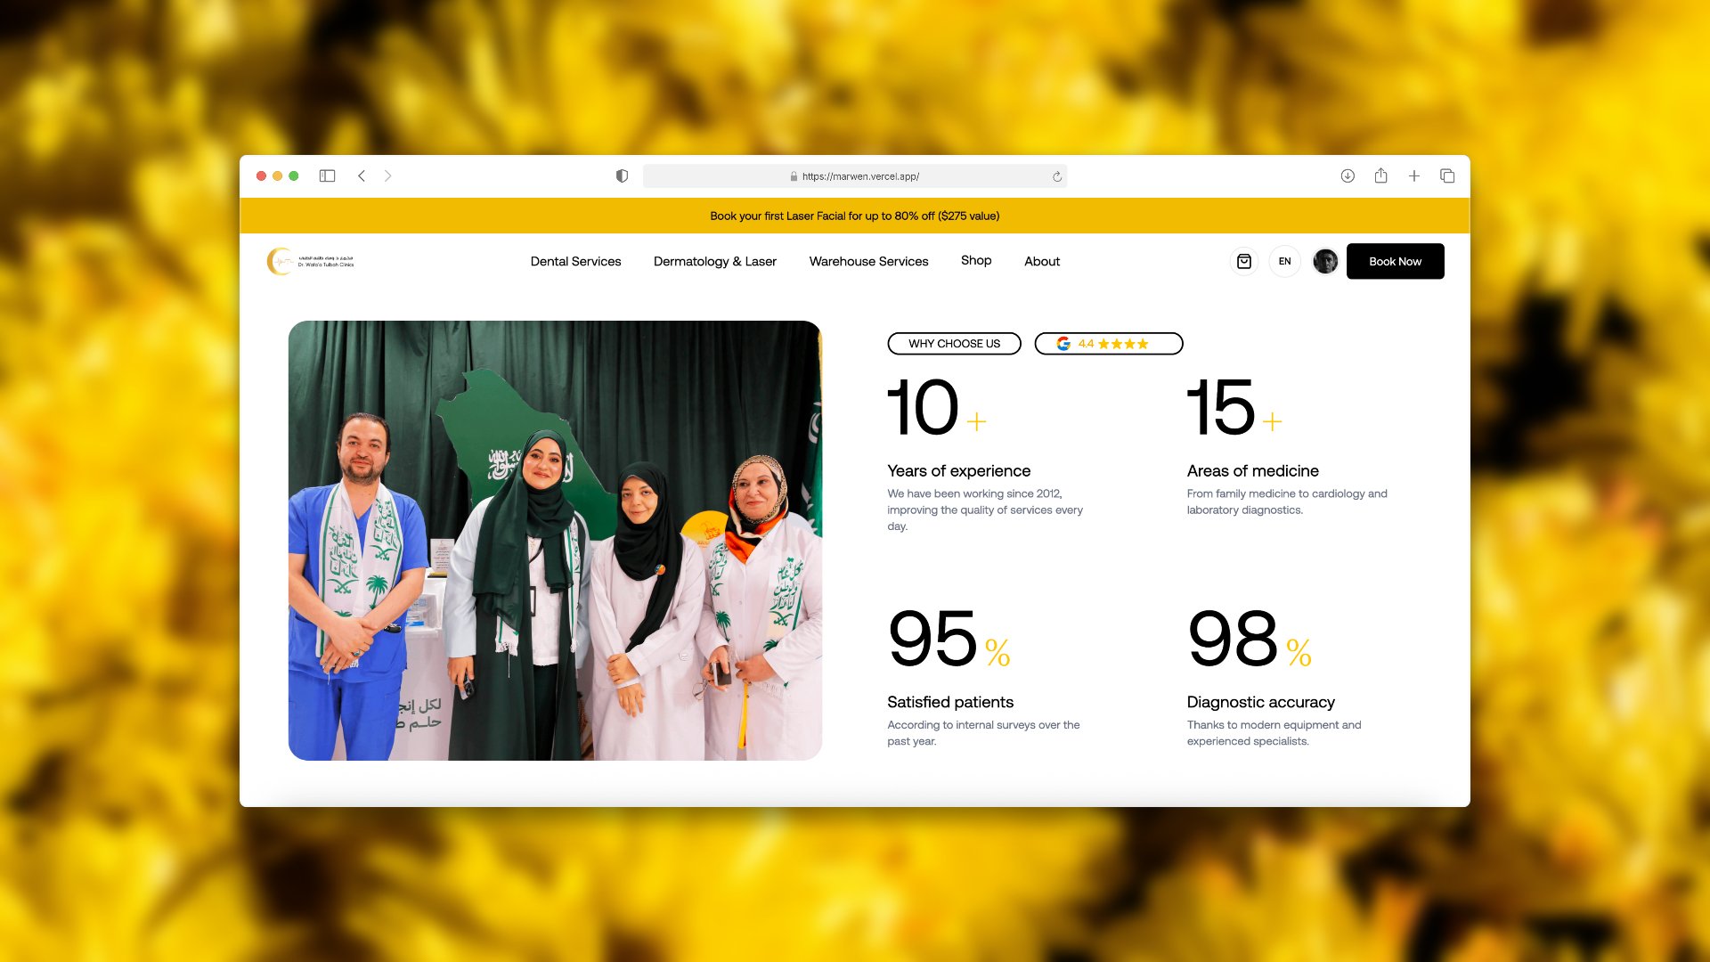Open the 4.4 star rating badge
1710x962 pixels.
1109,344
